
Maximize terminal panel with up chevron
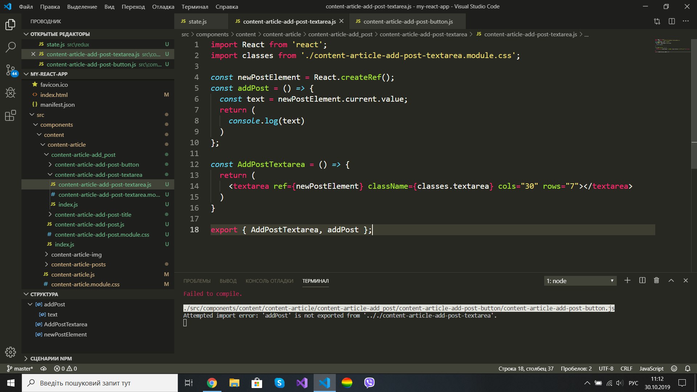pyautogui.click(x=671, y=281)
